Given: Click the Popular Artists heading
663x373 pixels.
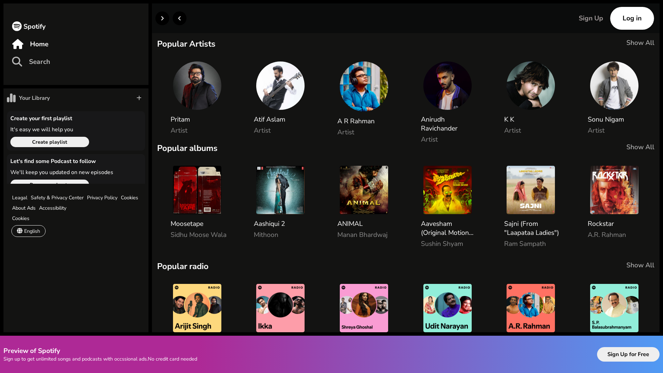Looking at the screenshot, I should [186, 44].
